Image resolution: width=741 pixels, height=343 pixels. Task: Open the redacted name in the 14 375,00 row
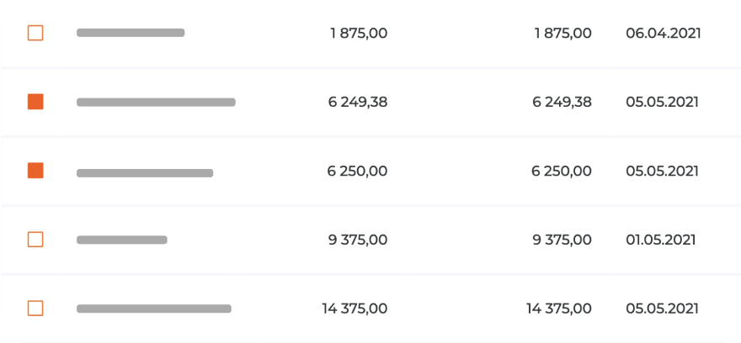tap(154, 309)
